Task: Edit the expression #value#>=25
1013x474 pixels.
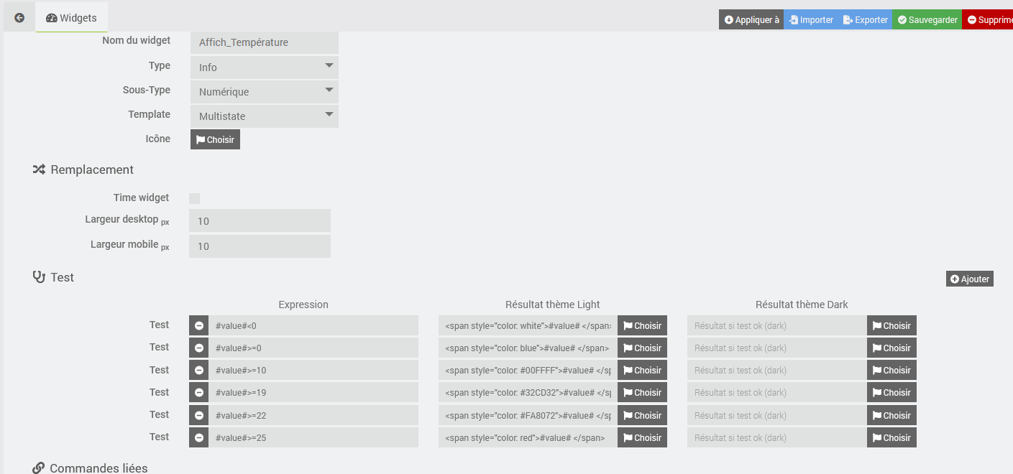Action: point(313,437)
